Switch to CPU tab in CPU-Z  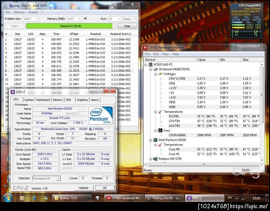[x=16, y=99]
